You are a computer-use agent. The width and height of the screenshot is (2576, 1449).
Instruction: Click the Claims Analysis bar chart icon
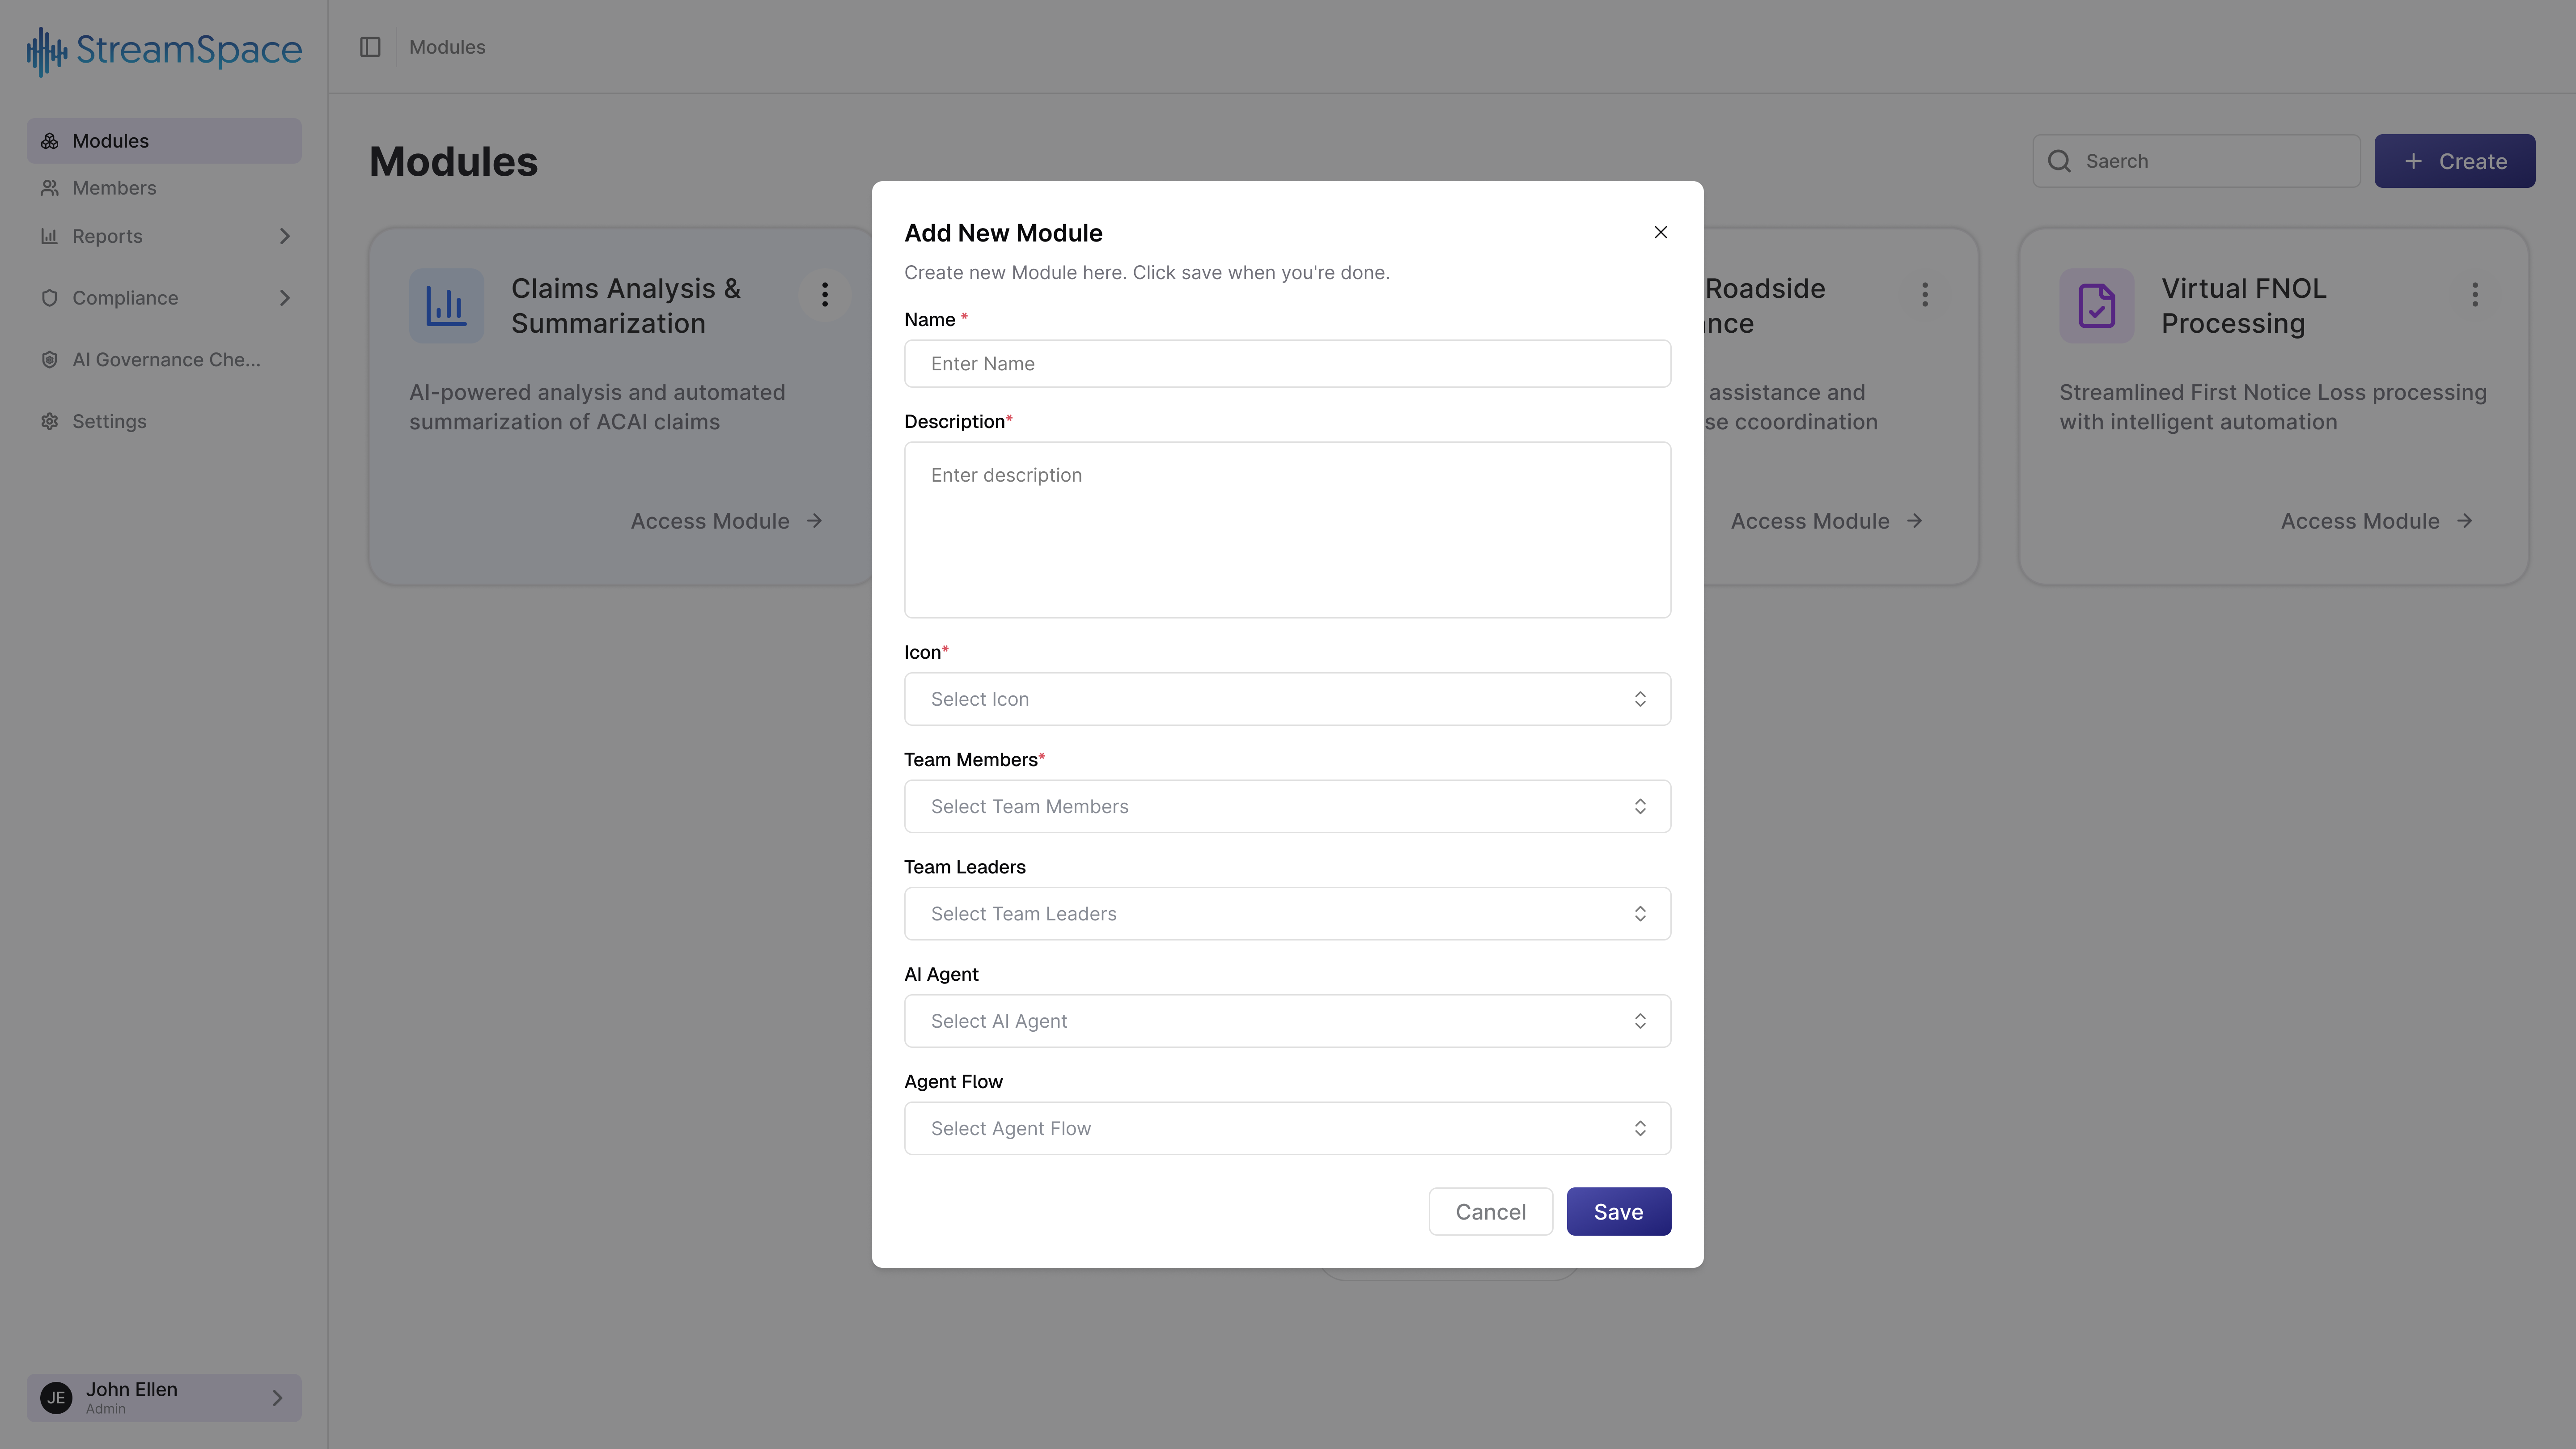446,306
